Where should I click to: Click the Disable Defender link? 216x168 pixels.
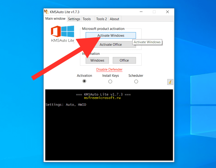[x=109, y=69]
